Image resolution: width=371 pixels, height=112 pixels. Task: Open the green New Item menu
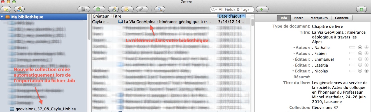(99, 9)
